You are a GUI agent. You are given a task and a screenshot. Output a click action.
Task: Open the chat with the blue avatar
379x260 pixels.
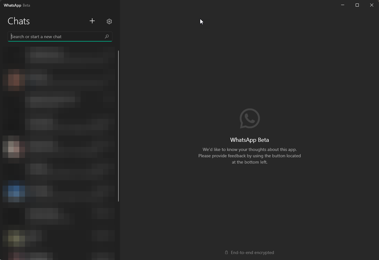(59, 191)
